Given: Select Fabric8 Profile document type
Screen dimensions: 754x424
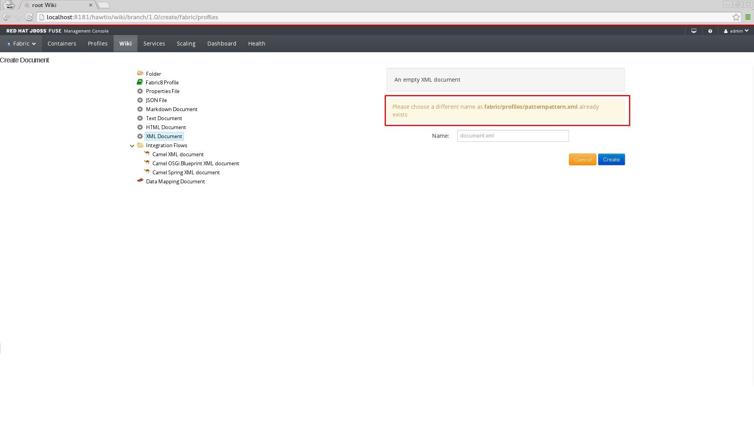Looking at the screenshot, I should [x=162, y=82].
